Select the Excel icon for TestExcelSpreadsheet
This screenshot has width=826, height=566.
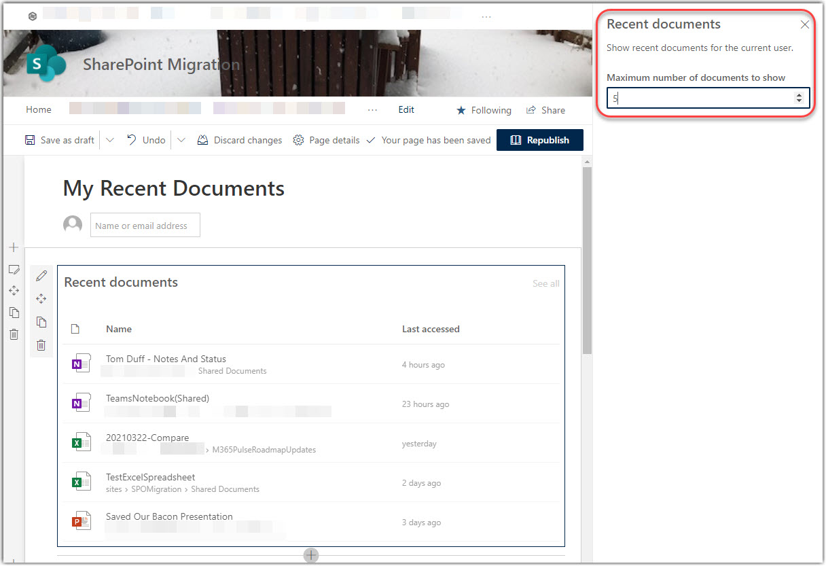81,481
